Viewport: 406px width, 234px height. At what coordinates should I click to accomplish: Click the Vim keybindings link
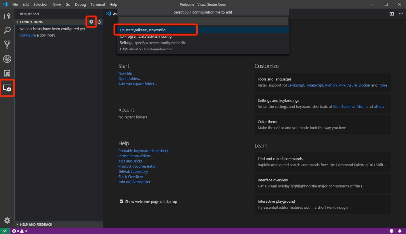[x=336, y=107]
